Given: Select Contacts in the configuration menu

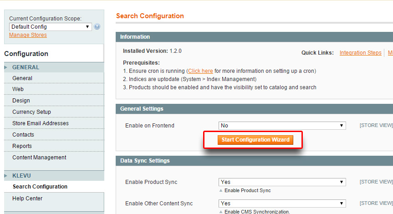Looking at the screenshot, I should point(23,135).
